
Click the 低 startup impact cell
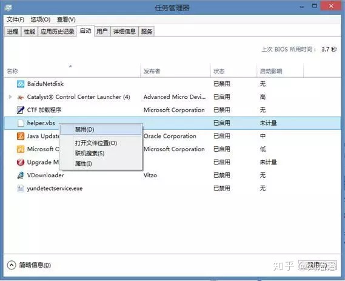click(263, 149)
